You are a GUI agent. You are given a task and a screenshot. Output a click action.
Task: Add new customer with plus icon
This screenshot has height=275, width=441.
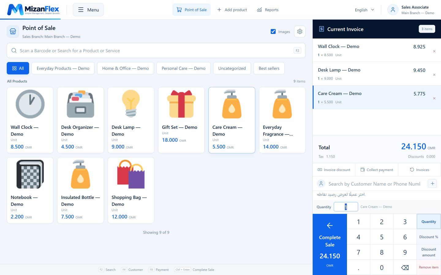point(432,184)
